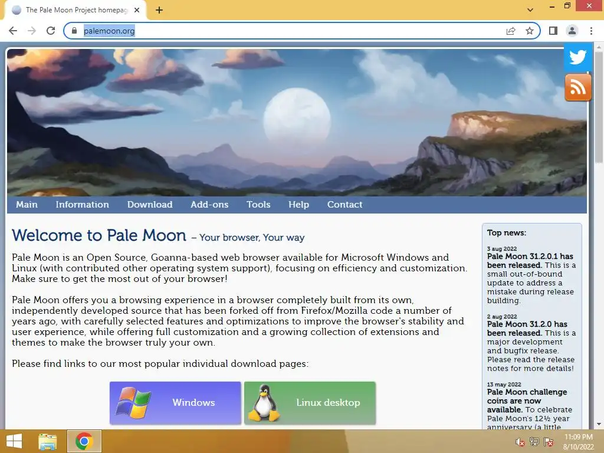Click the '2 aug 2022' news date
Image resolution: width=604 pixels, height=453 pixels.
(502, 317)
